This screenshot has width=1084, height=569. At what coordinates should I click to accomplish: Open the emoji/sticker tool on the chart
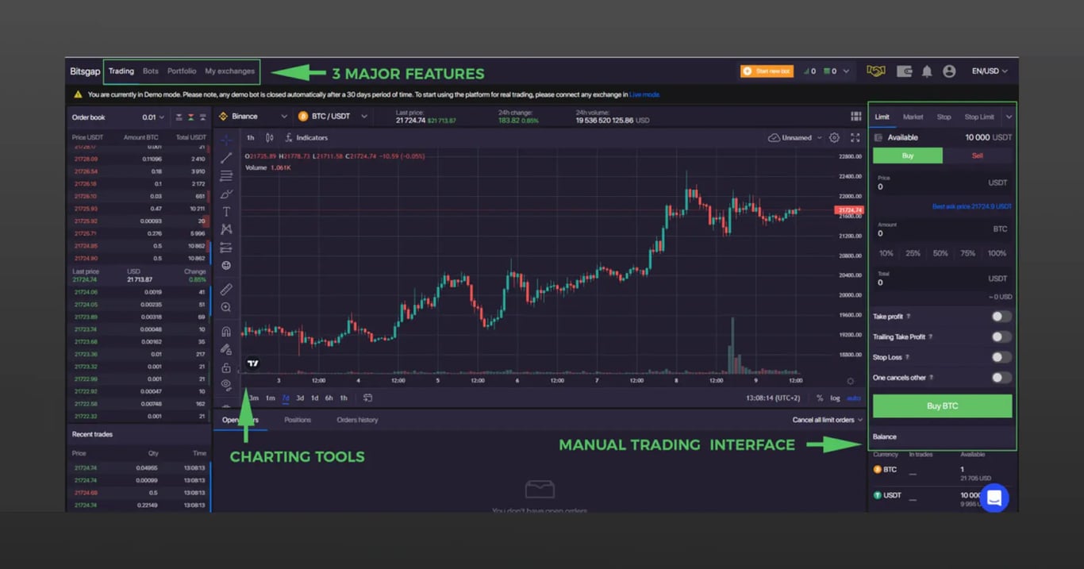click(226, 265)
